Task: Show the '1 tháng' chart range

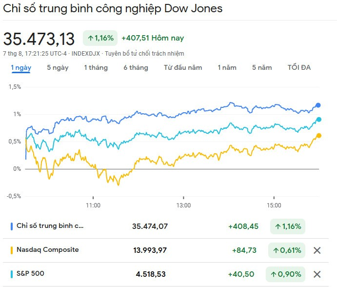Action: [96, 68]
